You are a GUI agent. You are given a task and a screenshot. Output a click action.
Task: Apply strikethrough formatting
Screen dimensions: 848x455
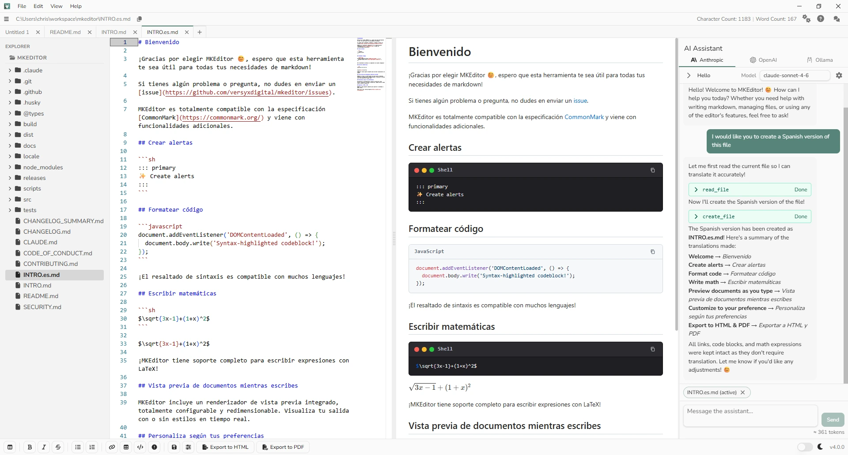tap(58, 447)
